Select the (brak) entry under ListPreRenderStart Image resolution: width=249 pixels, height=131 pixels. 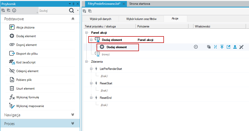click(104, 76)
